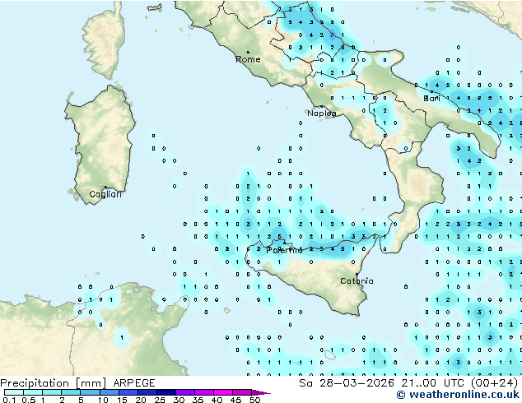Click the city marker dot above Bari
The image size is (522, 403).
431,91
